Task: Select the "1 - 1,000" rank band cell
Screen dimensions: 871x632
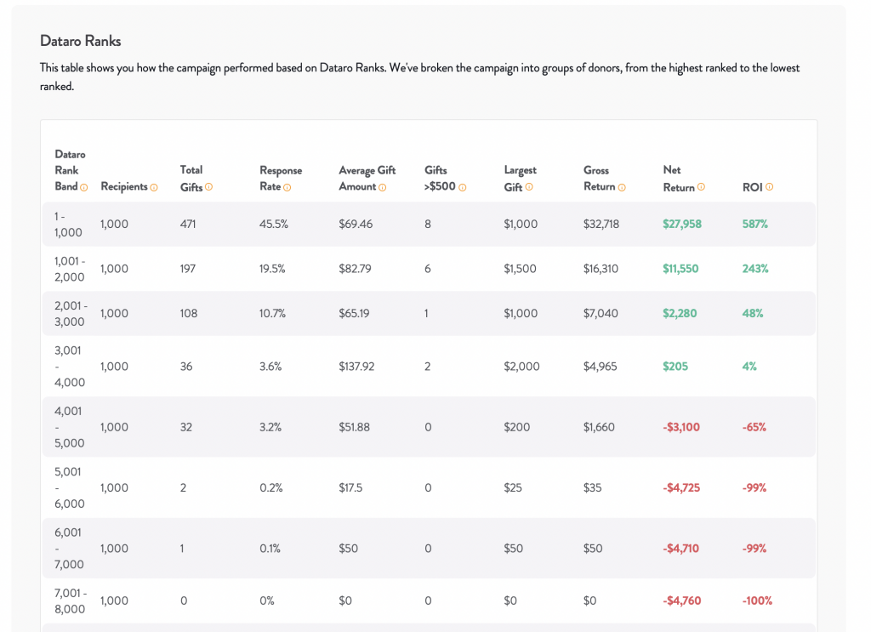Action: [68, 225]
